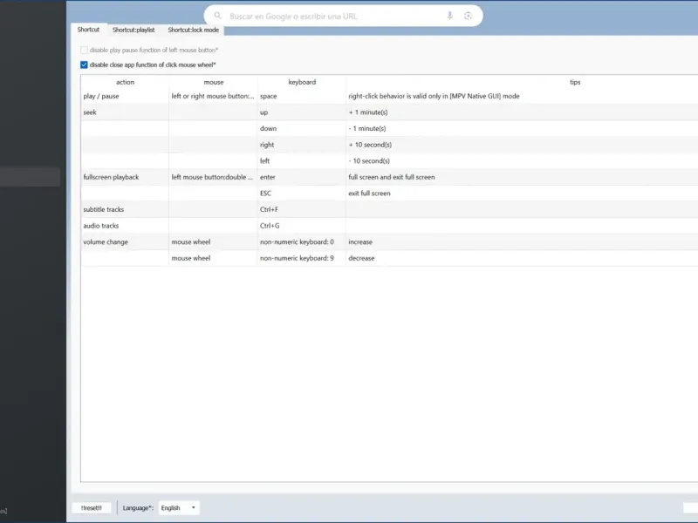Click the space keyboard cell
The height and width of the screenshot is (523, 698).
[302, 96]
